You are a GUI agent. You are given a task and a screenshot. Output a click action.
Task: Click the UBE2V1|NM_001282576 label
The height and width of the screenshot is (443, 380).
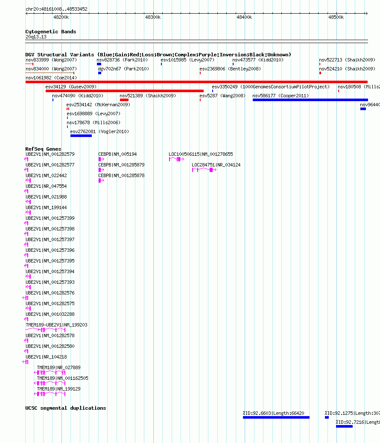[x=50, y=293]
